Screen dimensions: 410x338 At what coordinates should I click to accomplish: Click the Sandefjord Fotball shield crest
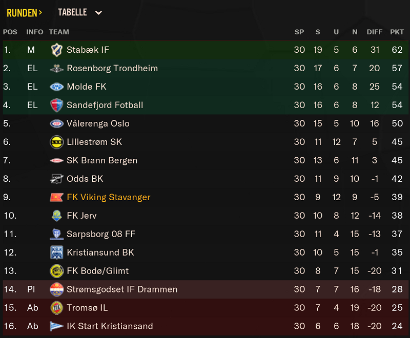pyautogui.click(x=56, y=105)
